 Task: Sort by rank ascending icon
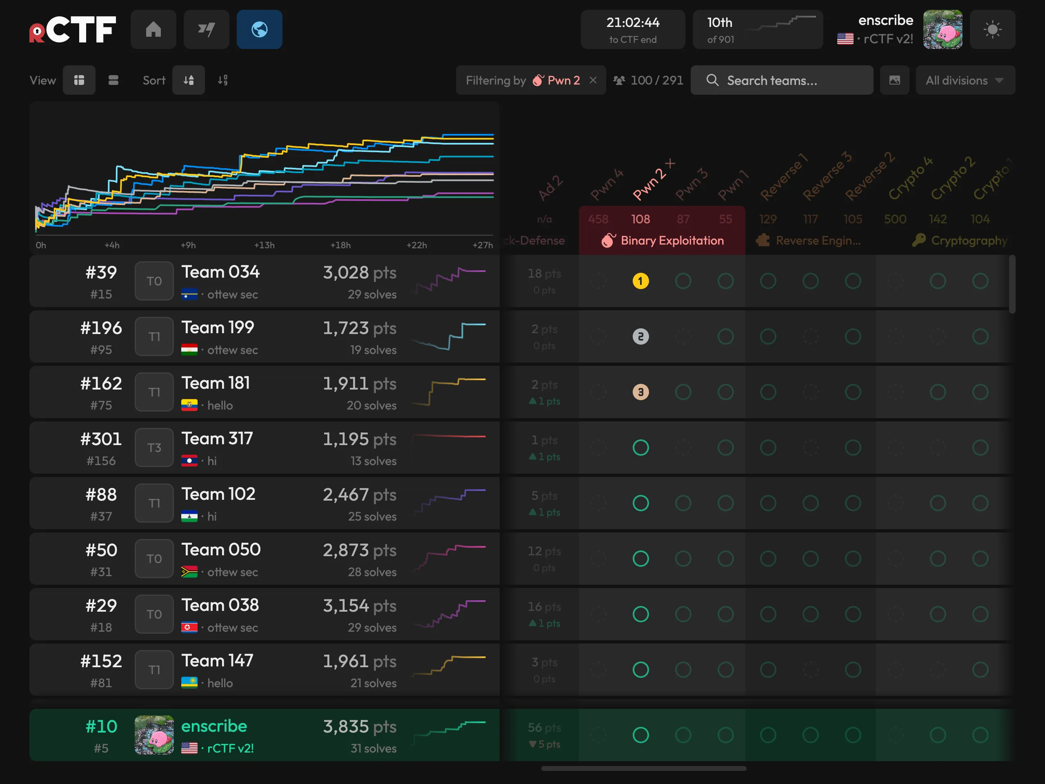coord(189,80)
